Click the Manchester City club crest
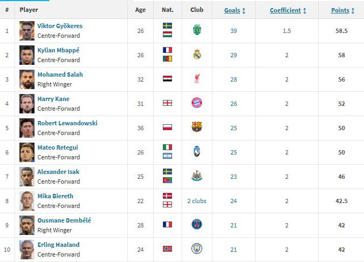The image size is (364, 262). pos(197,249)
